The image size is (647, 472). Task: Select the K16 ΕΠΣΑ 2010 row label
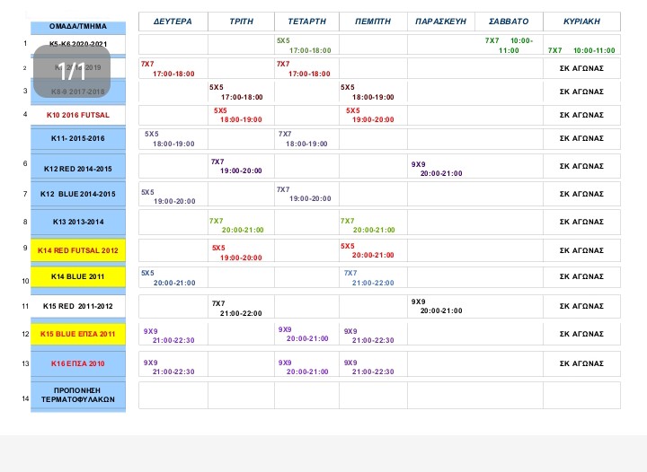(77, 363)
